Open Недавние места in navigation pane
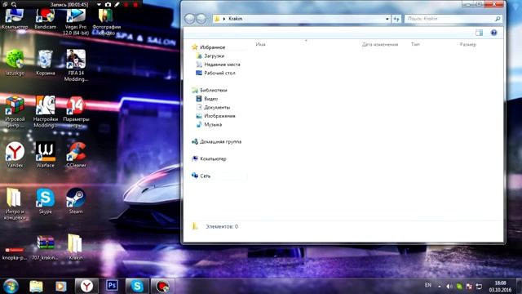The image size is (522, 294). point(218,65)
